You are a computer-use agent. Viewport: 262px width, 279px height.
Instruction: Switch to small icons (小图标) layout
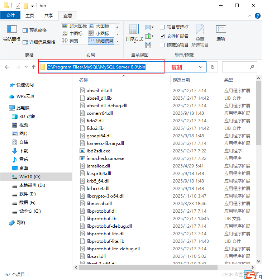99,33
